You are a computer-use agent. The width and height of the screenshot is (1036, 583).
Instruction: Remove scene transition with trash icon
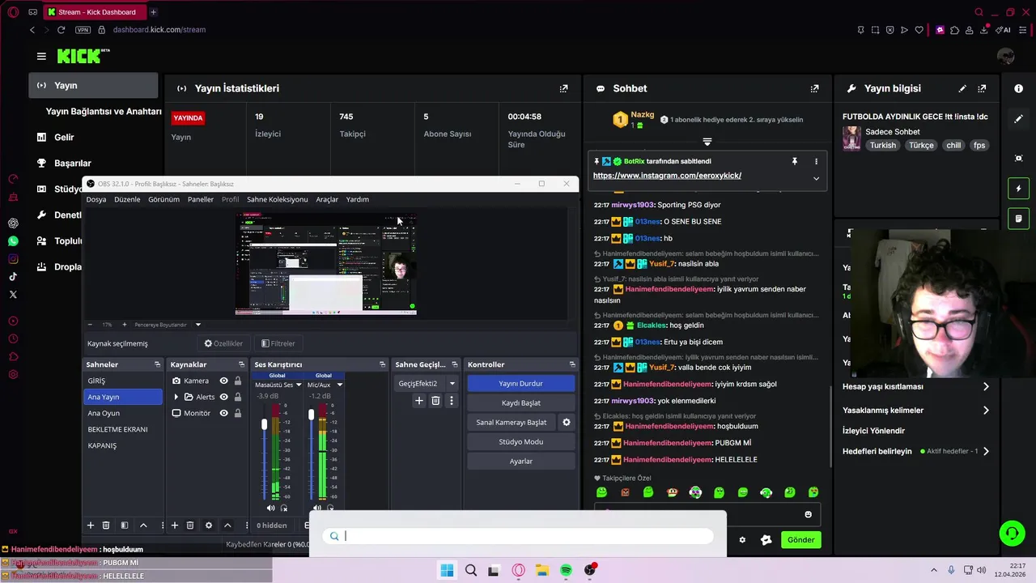click(435, 401)
